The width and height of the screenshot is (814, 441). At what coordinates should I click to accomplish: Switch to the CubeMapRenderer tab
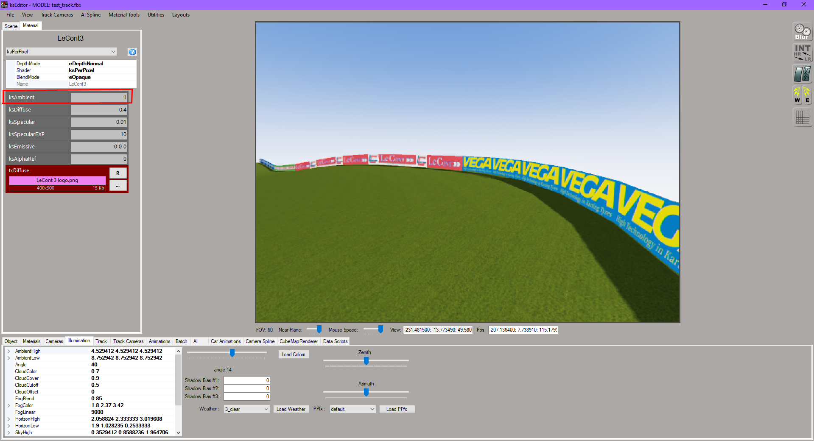pos(299,341)
